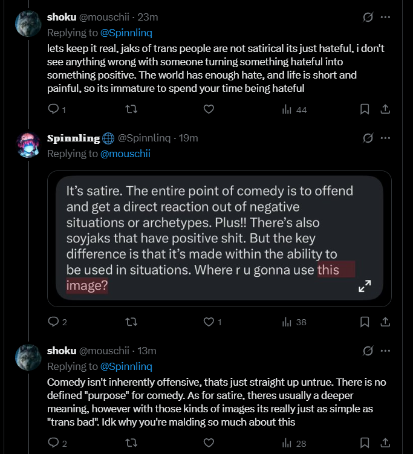Share shoku's first tweet
The width and height of the screenshot is (413, 454).
(385, 109)
